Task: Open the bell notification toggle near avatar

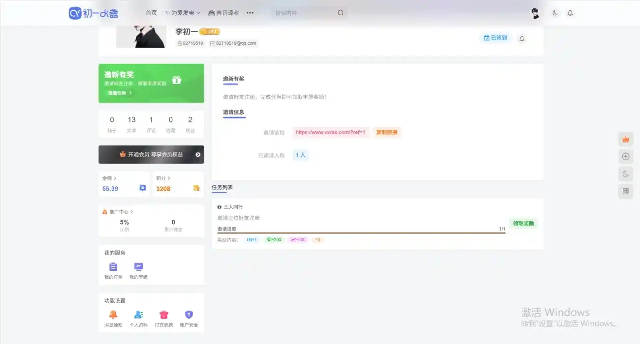Action: (570, 13)
